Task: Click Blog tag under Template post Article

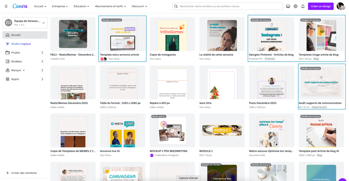Action: 319,155
